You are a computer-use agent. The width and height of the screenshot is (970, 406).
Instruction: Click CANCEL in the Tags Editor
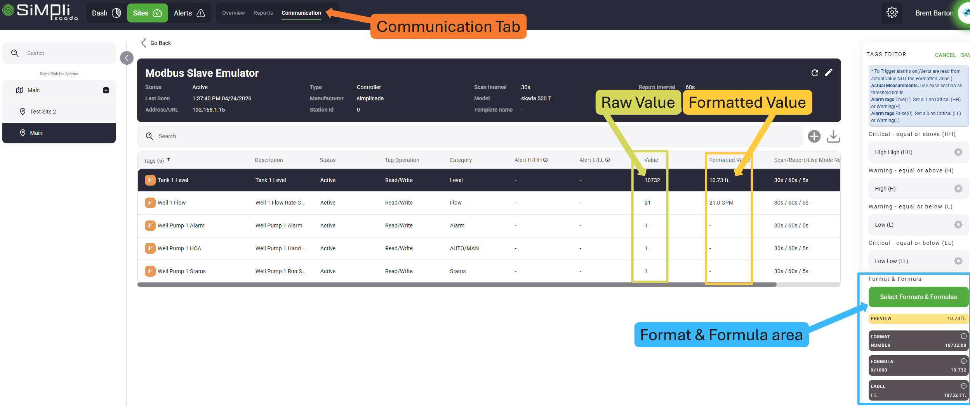pos(945,55)
